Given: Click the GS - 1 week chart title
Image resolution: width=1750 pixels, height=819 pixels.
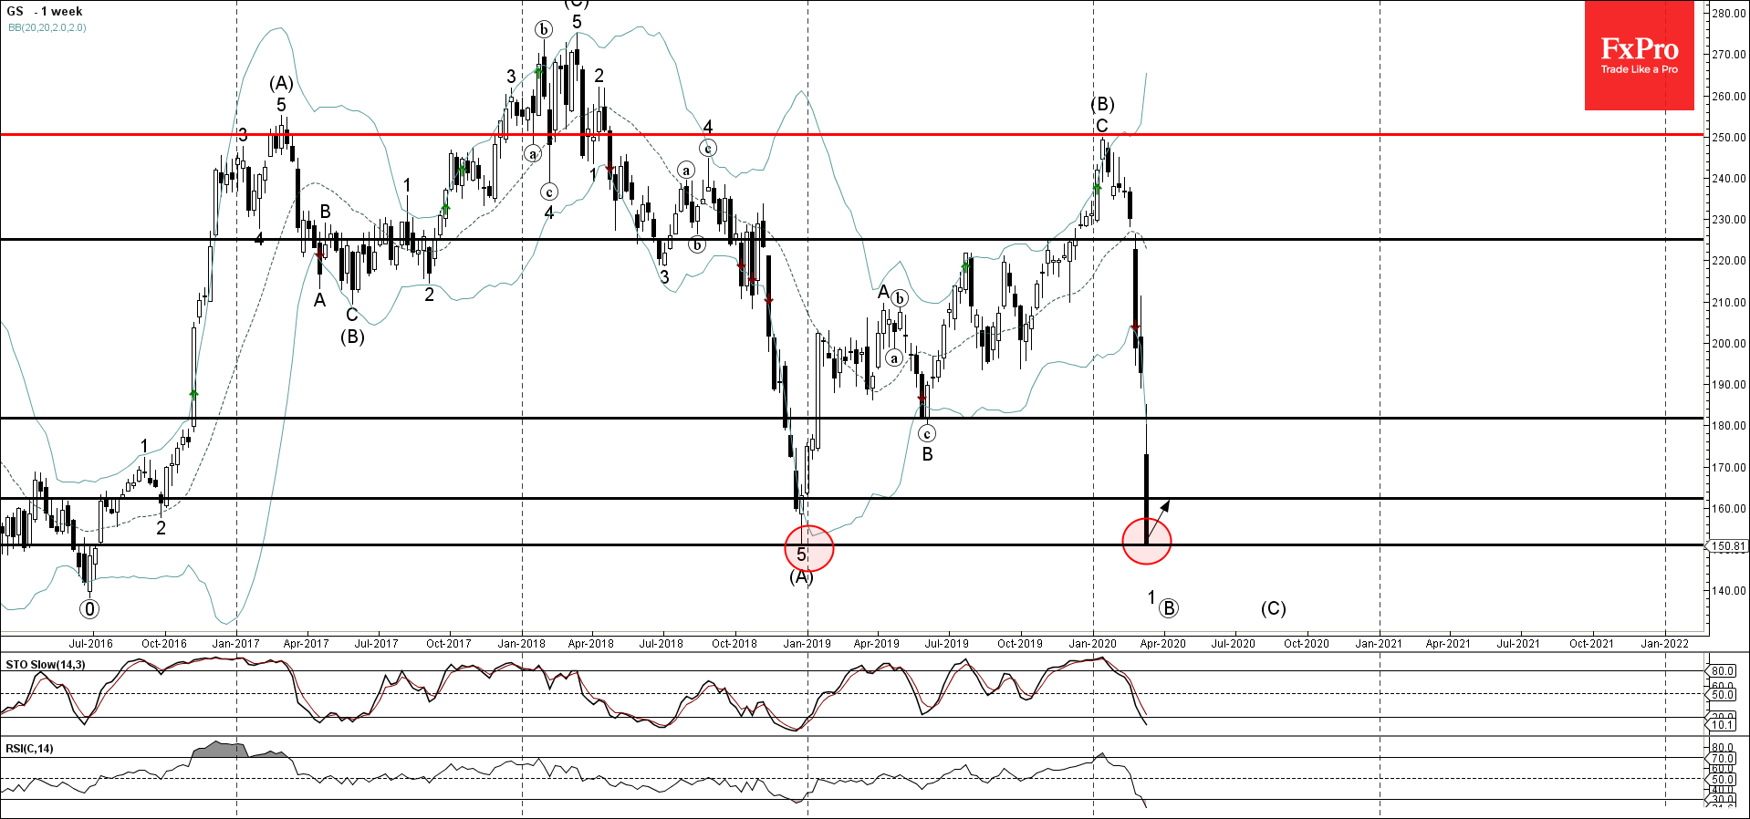Looking at the screenshot, I should tap(44, 11).
